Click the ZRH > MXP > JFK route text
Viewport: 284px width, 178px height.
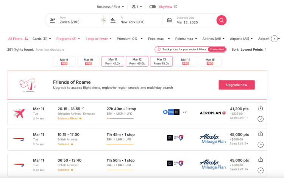(x=119, y=114)
